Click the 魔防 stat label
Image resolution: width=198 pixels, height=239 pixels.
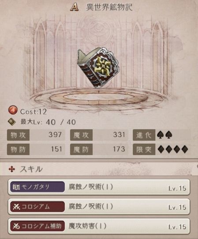[81, 149]
